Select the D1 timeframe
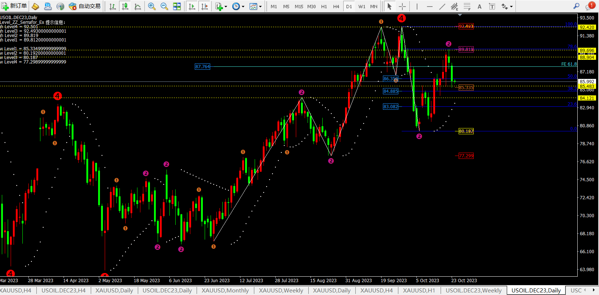The height and width of the screenshot is (295, 599). [x=349, y=6]
